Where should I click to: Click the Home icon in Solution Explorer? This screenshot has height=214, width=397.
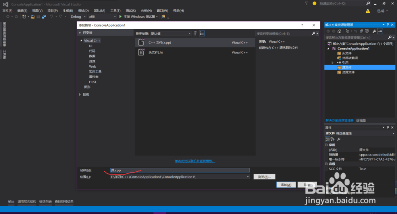click(339, 31)
